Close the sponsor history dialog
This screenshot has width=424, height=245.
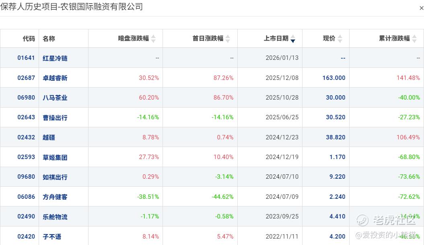[421, 8]
